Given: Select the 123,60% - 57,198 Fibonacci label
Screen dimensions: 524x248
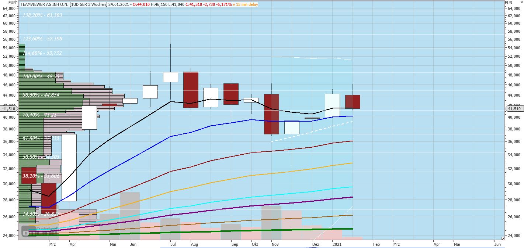Looking at the screenshot, I should pyautogui.click(x=42, y=39).
